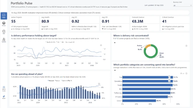
Task: Open the Pulse page in sidebar
Action: [4, 16]
